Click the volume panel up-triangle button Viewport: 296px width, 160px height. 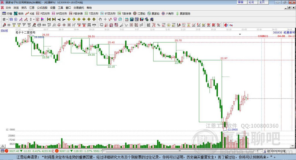pos(3,146)
